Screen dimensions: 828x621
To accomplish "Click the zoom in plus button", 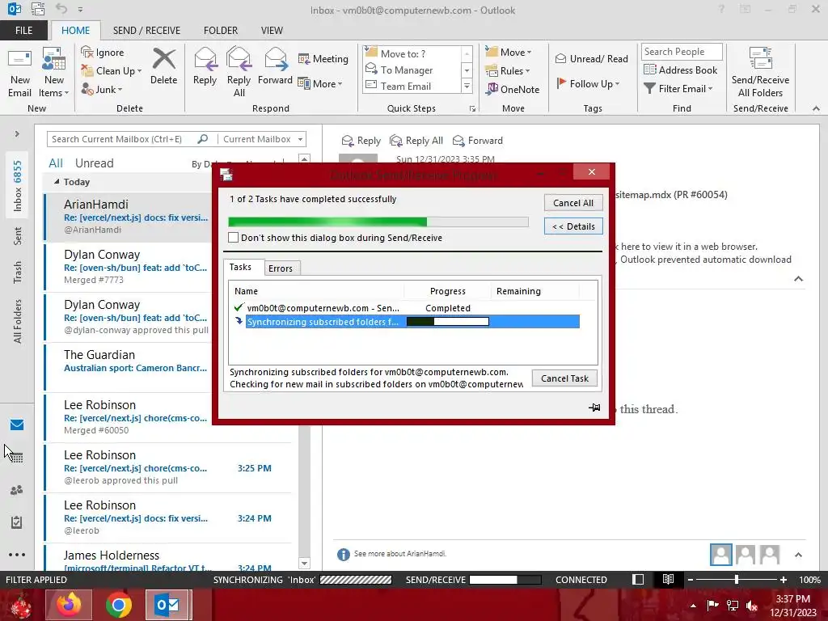I will point(783,580).
